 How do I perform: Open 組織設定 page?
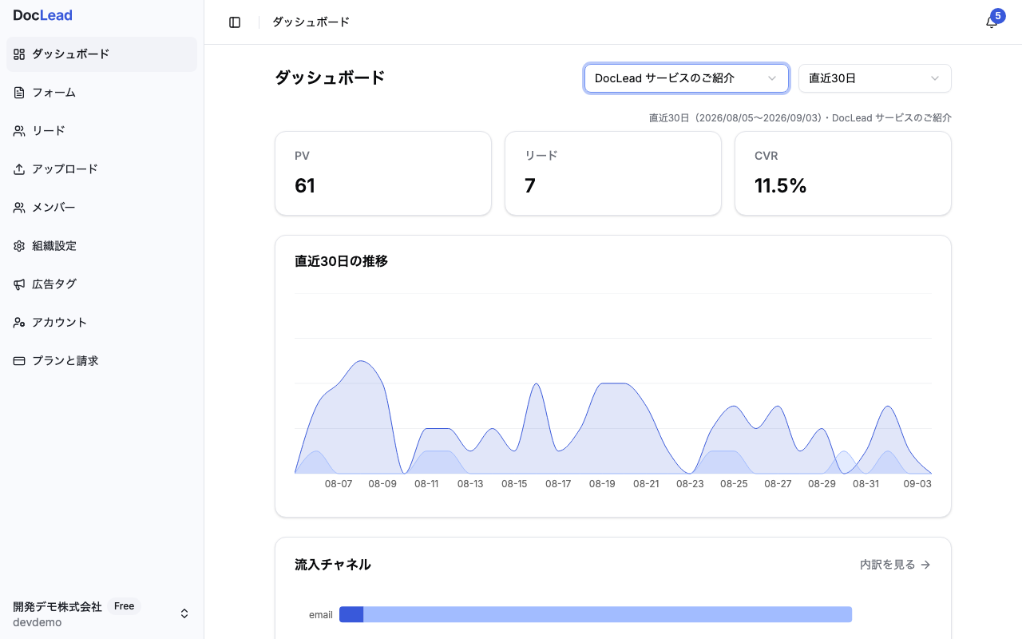click(x=101, y=246)
